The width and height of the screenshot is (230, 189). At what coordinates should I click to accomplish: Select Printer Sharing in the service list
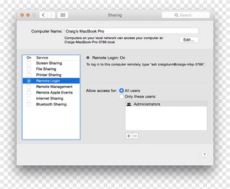point(51,75)
